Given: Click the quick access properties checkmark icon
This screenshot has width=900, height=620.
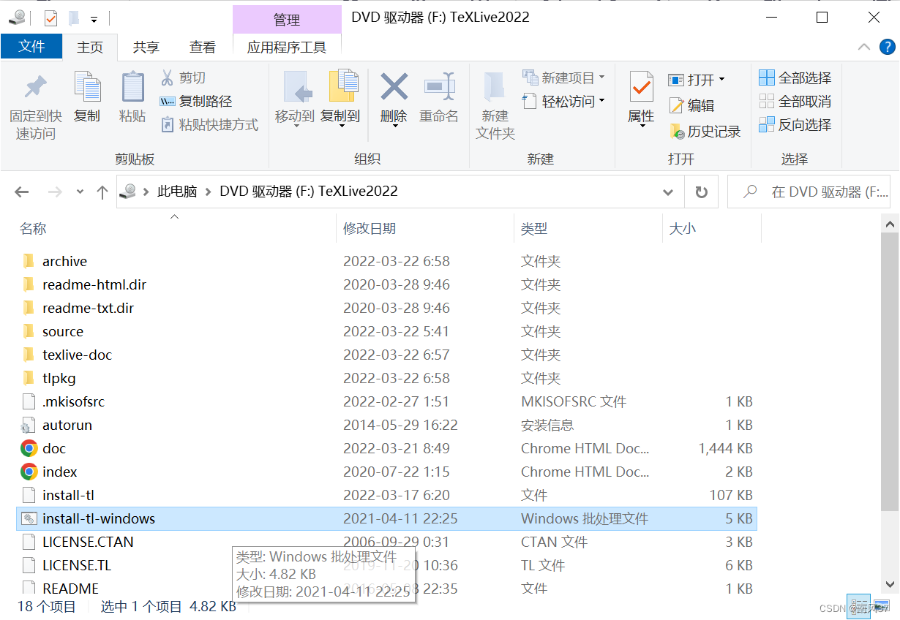Looking at the screenshot, I should (x=50, y=18).
